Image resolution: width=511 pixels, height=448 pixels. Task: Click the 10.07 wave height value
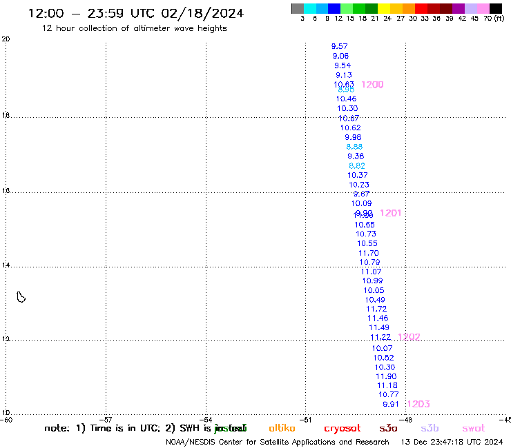(x=383, y=349)
